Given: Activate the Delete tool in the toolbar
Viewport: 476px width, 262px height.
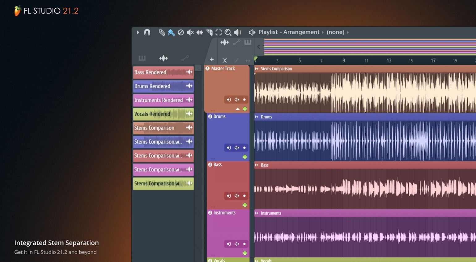Looking at the screenshot, I should [181, 32].
